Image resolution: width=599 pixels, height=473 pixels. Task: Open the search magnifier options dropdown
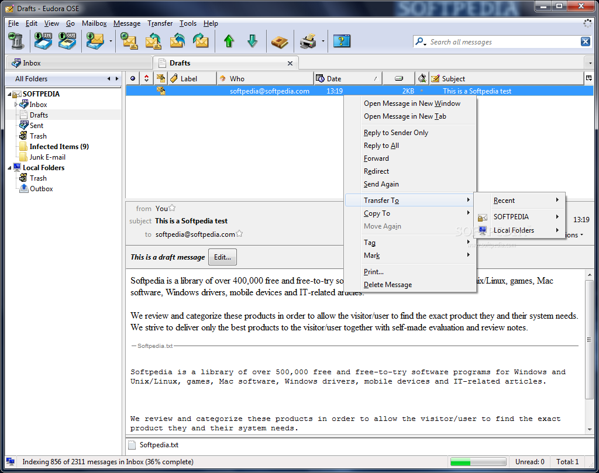(421, 42)
